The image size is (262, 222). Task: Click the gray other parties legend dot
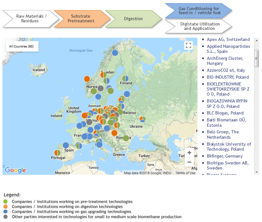click(x=6, y=217)
